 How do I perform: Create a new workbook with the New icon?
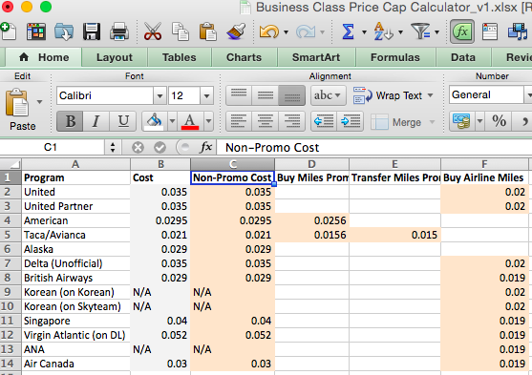pyautogui.click(x=8, y=31)
